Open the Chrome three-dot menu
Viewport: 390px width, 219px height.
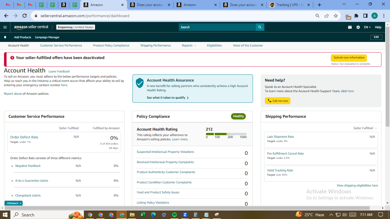pyautogui.click(x=384, y=16)
